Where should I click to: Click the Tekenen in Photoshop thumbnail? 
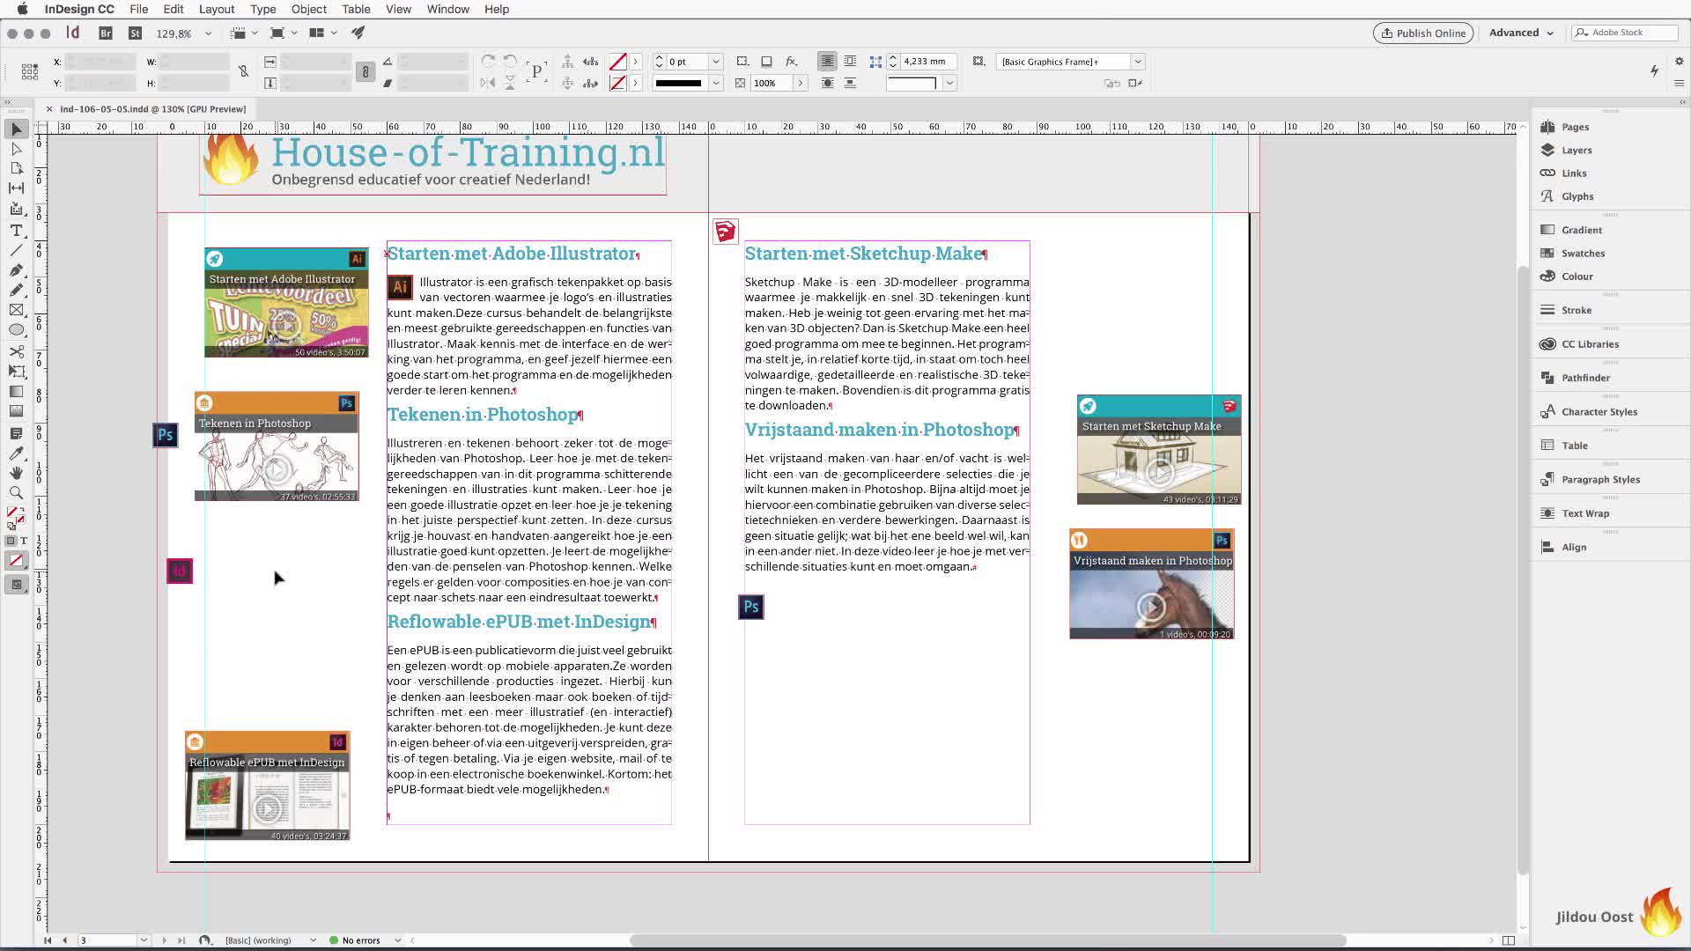coord(277,446)
